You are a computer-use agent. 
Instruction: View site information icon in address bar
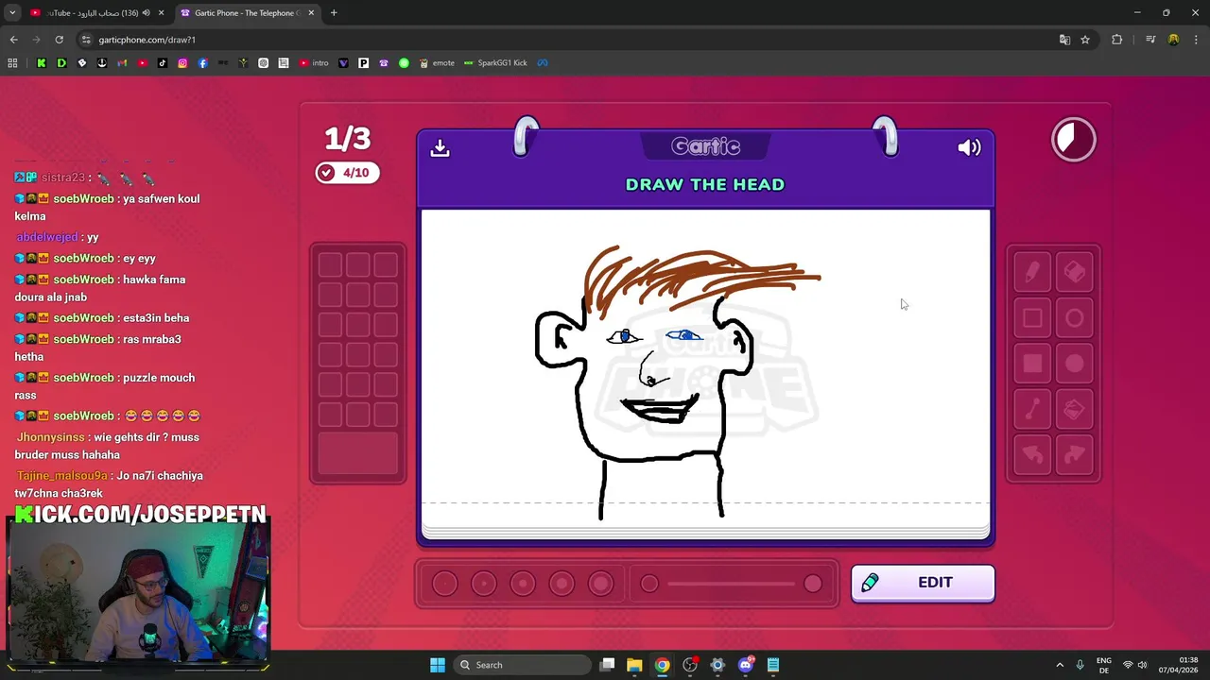pyautogui.click(x=86, y=40)
